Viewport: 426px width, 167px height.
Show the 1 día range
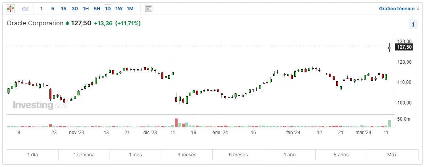pyautogui.click(x=32, y=155)
